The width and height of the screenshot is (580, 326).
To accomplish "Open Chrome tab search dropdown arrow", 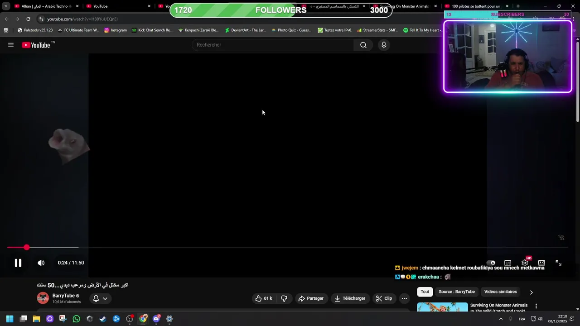I will 6,6.
